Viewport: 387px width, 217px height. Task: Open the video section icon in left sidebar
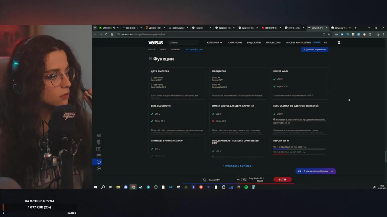[99, 149]
